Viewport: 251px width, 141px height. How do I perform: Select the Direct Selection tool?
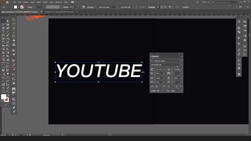coord(8,21)
